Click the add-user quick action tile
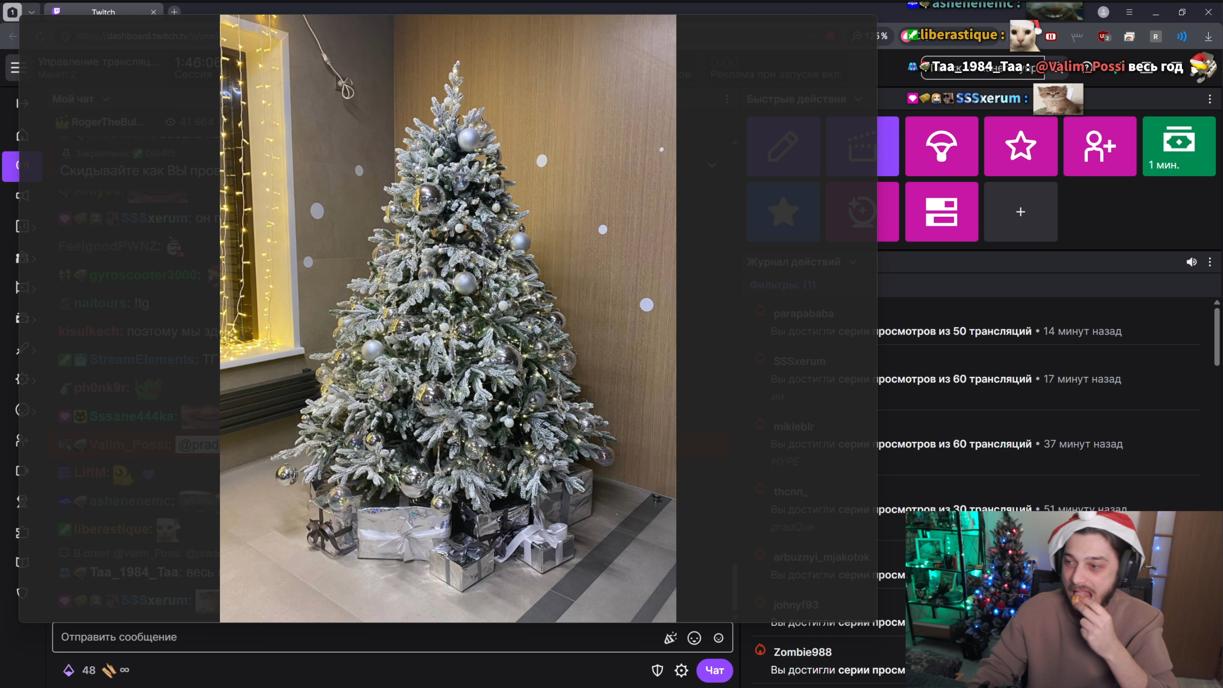Viewport: 1223px width, 688px height. pyautogui.click(x=1099, y=146)
